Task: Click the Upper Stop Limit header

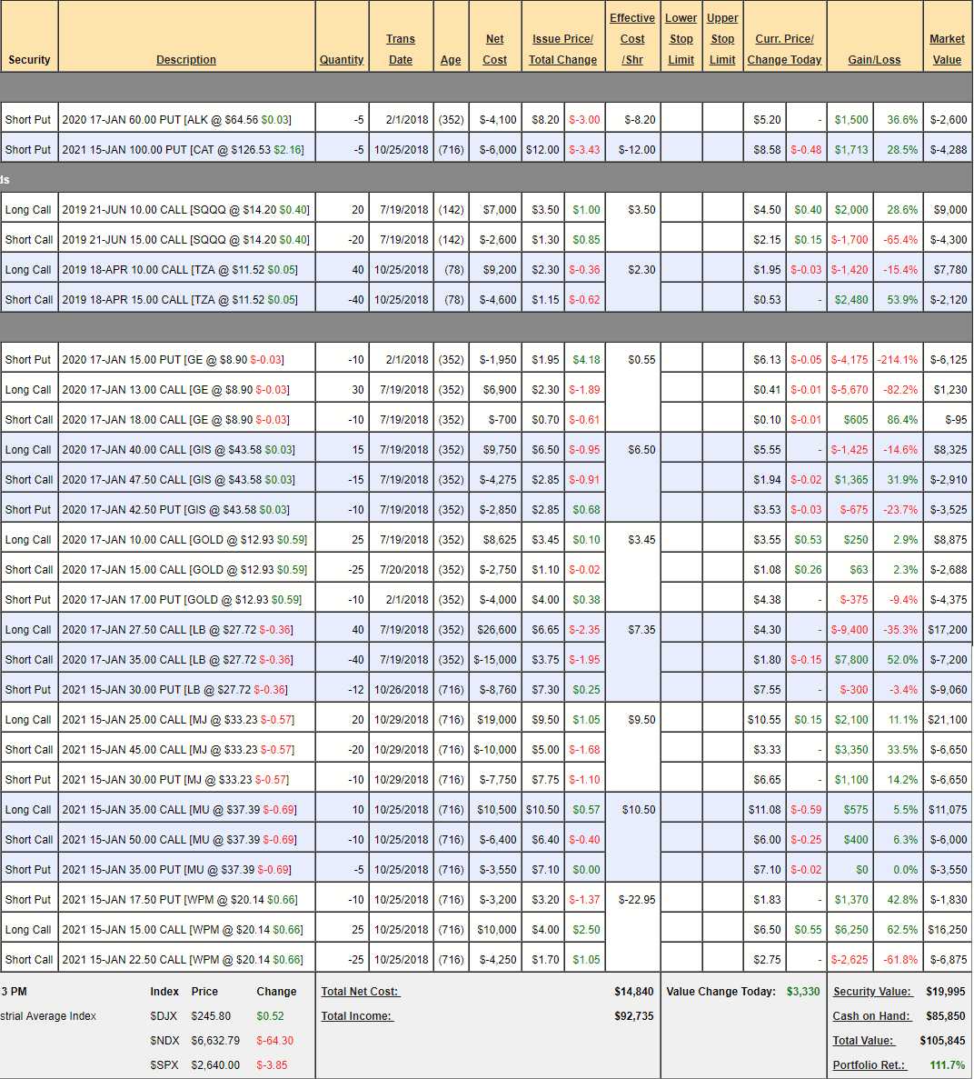Action: [722, 39]
